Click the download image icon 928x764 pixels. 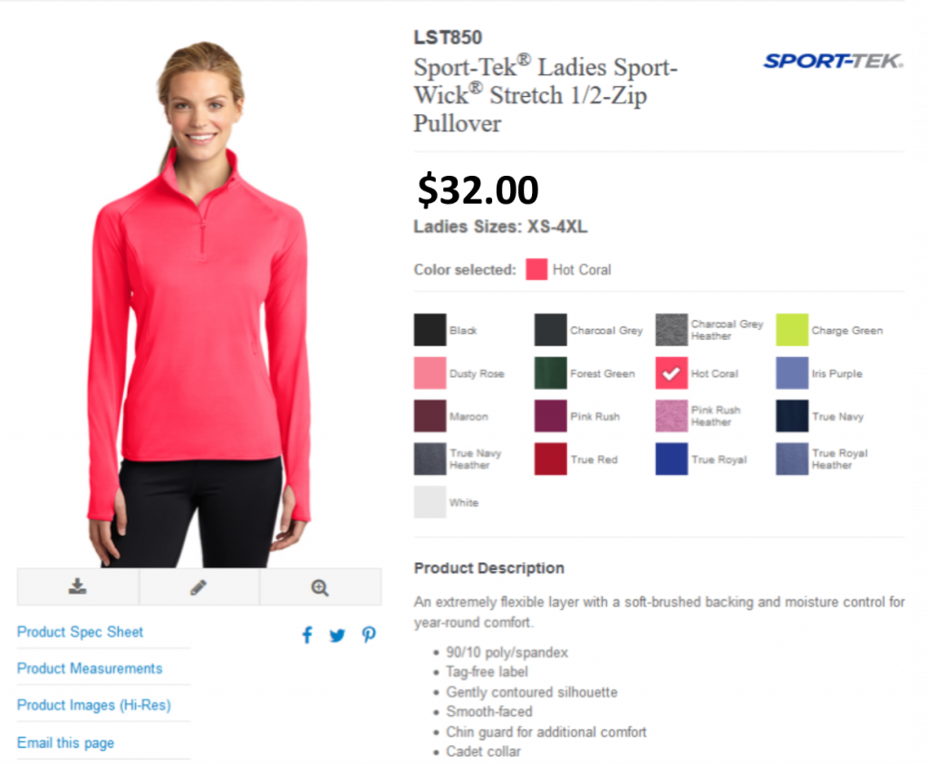tap(78, 586)
